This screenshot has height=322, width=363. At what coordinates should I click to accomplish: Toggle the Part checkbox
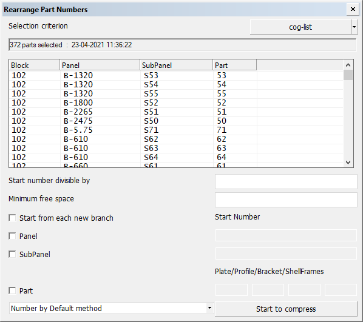point(12,291)
